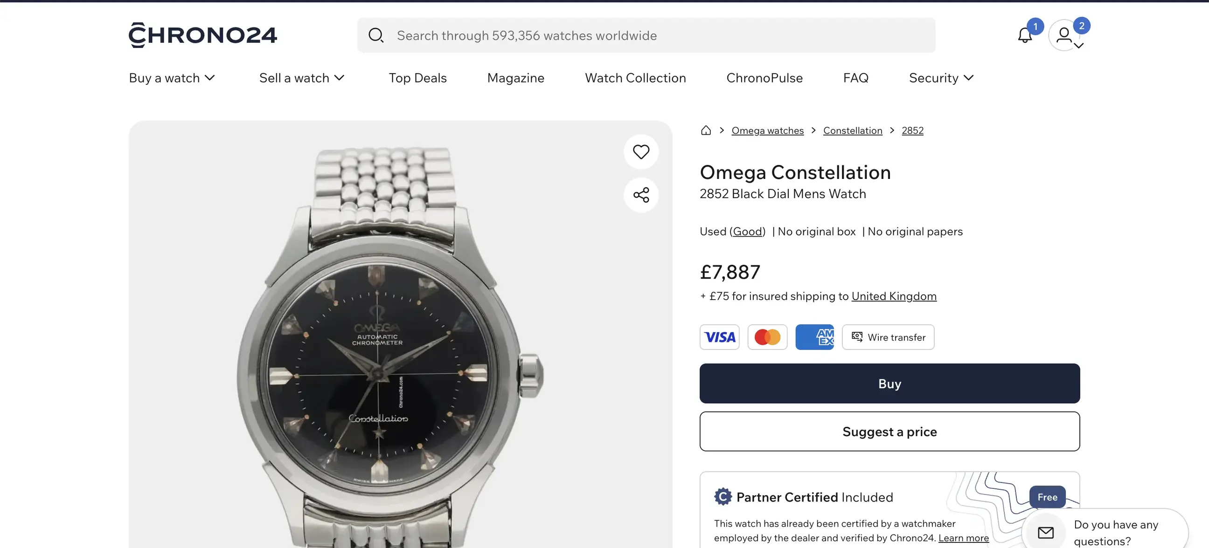Go to home via breadcrumb house icon
Image resolution: width=1209 pixels, height=548 pixels.
pos(705,130)
